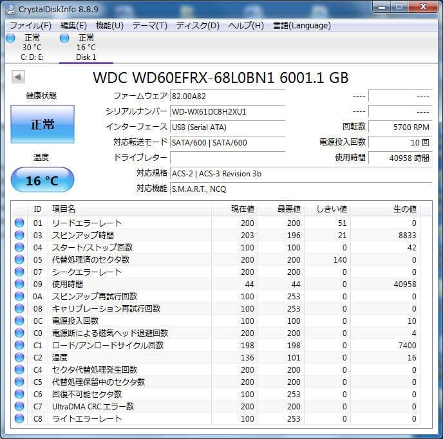The width and height of the screenshot is (443, 439).
Task: Click the status circle of the 30 °C disk
Action: 10,38
